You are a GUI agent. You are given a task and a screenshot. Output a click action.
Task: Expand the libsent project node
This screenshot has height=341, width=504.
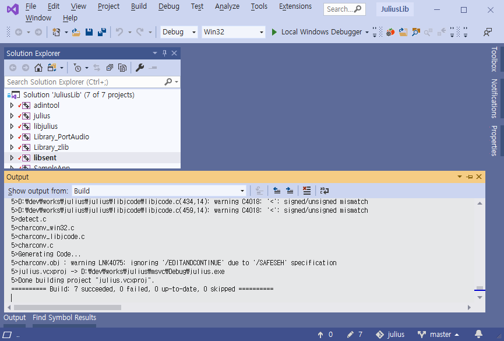[x=12, y=158]
